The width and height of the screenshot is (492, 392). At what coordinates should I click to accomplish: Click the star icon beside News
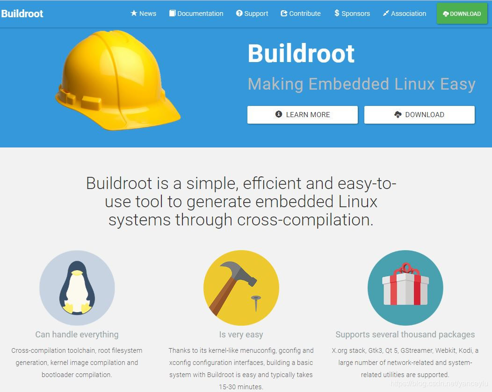coord(134,13)
